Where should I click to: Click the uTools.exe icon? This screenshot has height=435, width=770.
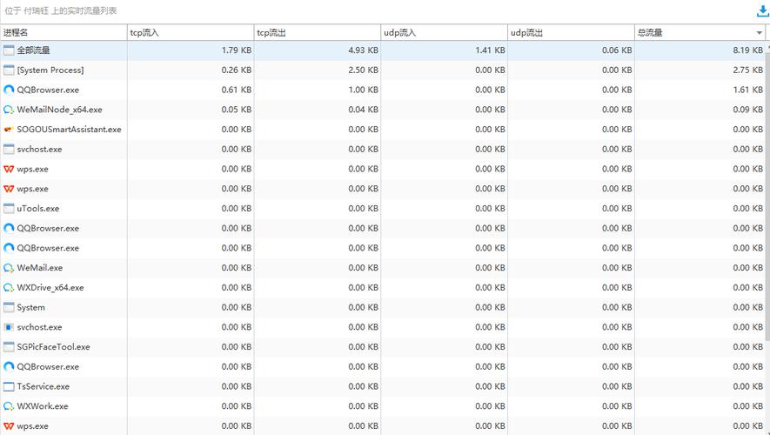point(9,209)
